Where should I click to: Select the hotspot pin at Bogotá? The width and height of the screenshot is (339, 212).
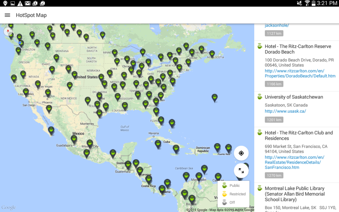click(x=192, y=199)
